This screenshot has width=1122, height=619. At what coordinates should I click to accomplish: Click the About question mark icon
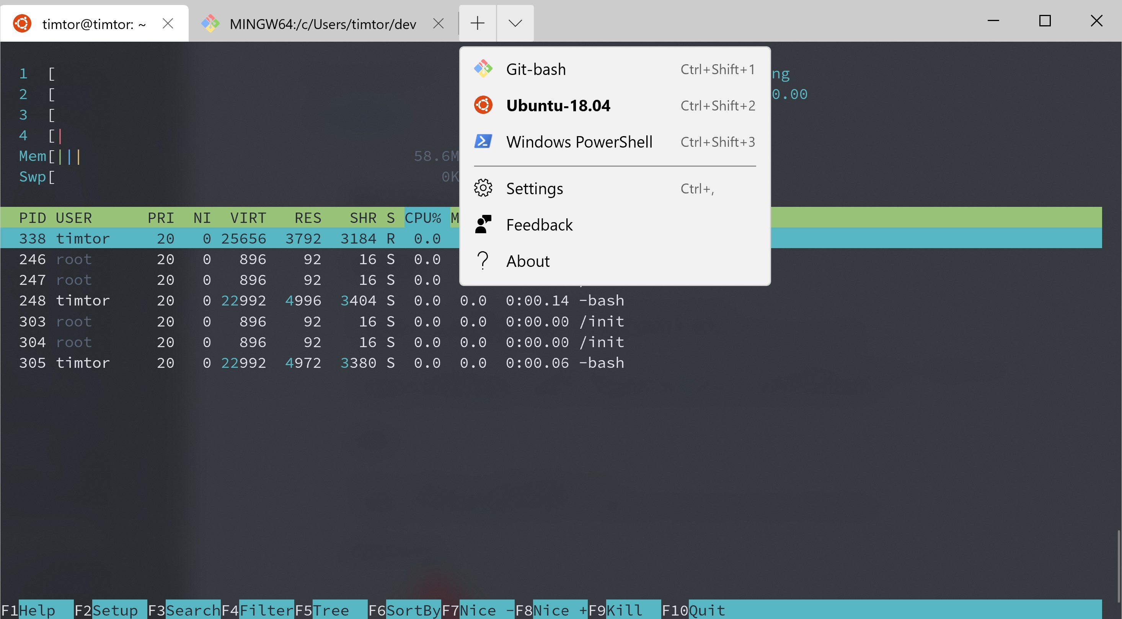[x=483, y=261]
